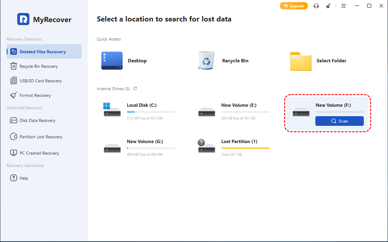Viewport: 388px width, 242px height.
Task: Click "Lost Partition (1)" name label
Action: (239, 142)
